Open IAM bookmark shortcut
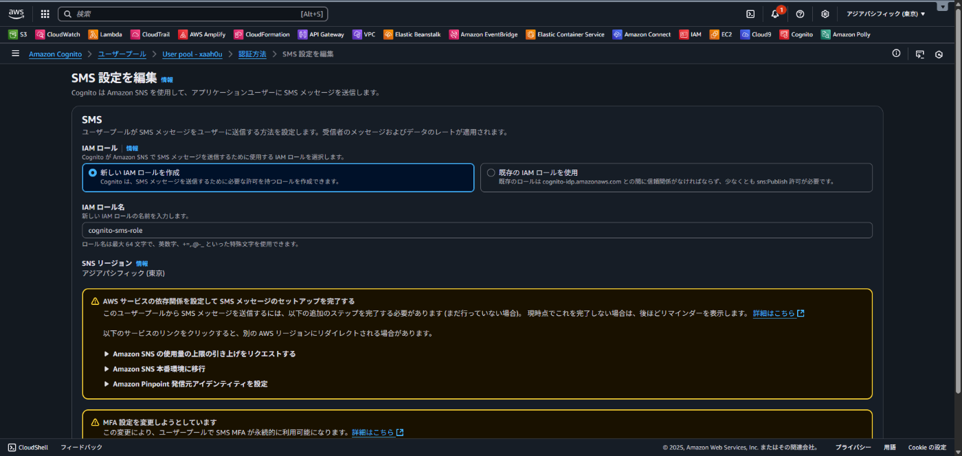Screen dimensions: 962x456 point(691,34)
